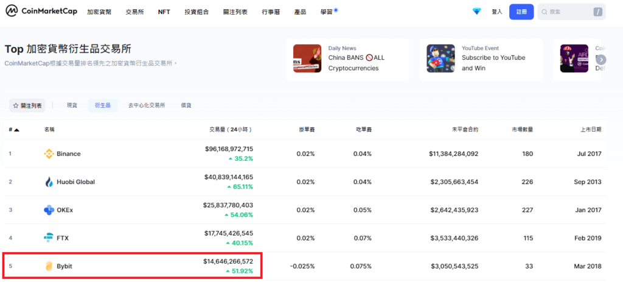The width and height of the screenshot is (623, 282).
Task: Open the OKEx exchange link
Action: coord(64,210)
